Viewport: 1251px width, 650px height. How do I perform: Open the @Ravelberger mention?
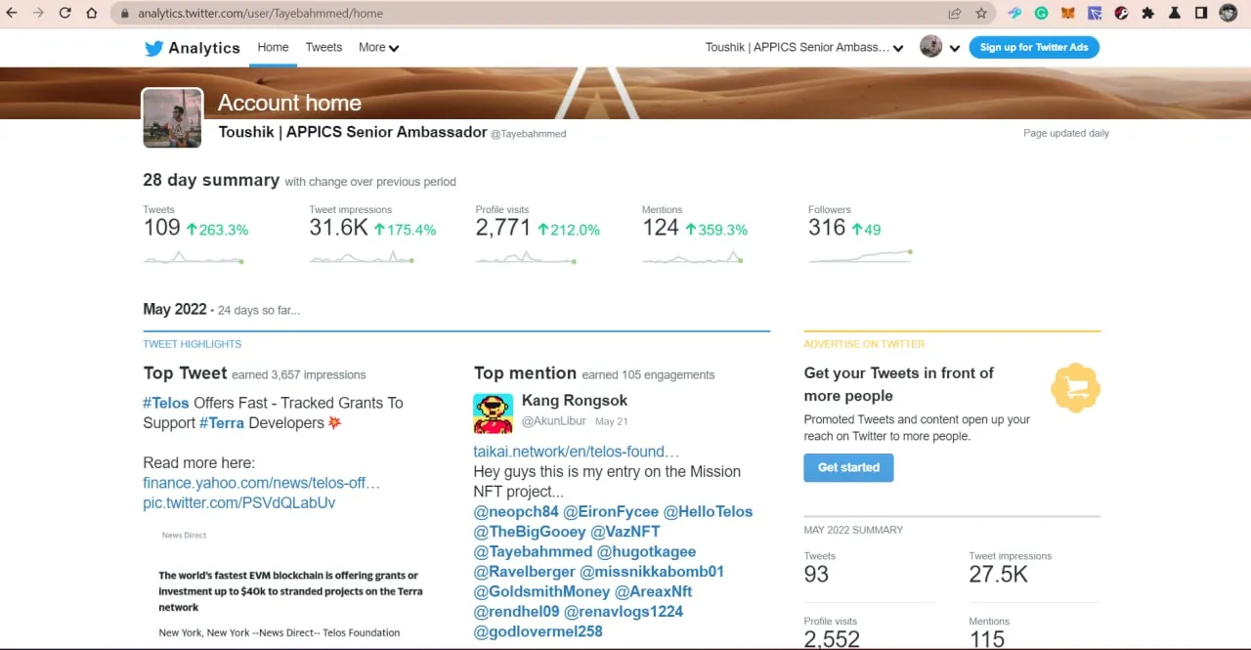click(x=525, y=572)
